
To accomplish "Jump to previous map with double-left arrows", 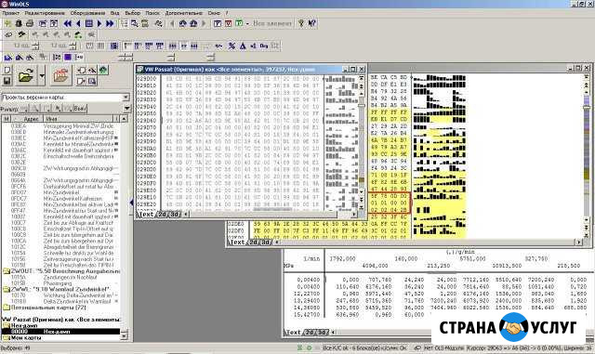I will pos(68,23).
